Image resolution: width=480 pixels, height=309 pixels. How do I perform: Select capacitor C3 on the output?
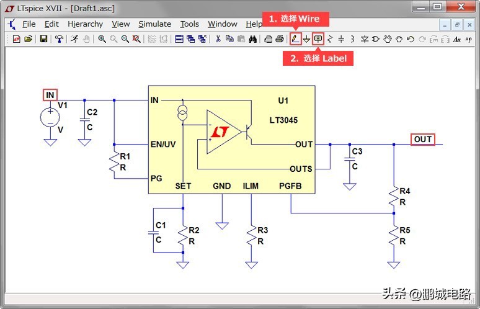350,159
